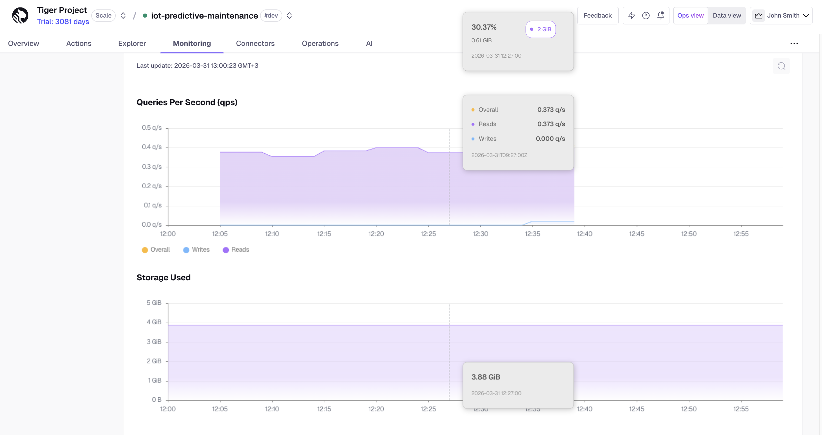Click the TigerData tiger logo

click(20, 15)
